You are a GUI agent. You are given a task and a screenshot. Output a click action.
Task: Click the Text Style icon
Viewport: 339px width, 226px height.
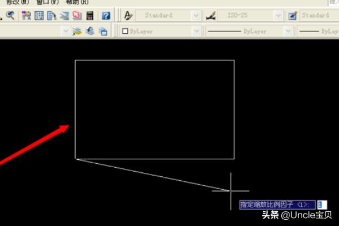pyautogui.click(x=128, y=16)
